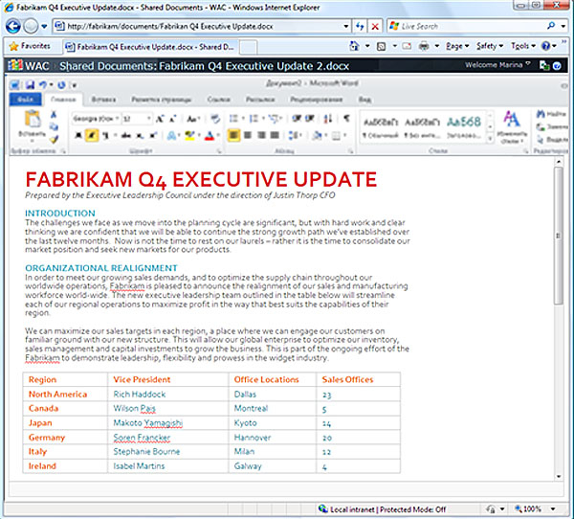This screenshot has height=519, width=574.
Task: Open the Internet Explorer Tools menu
Action: [x=523, y=46]
